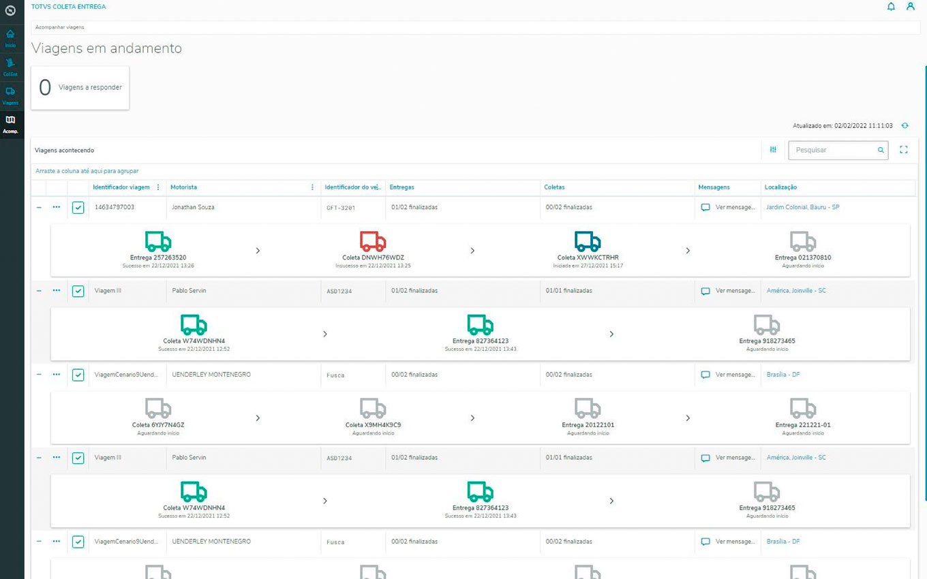The image size is (927, 579).
Task: Toggle checkbox for trip 14634797003
Action: pyautogui.click(x=78, y=208)
